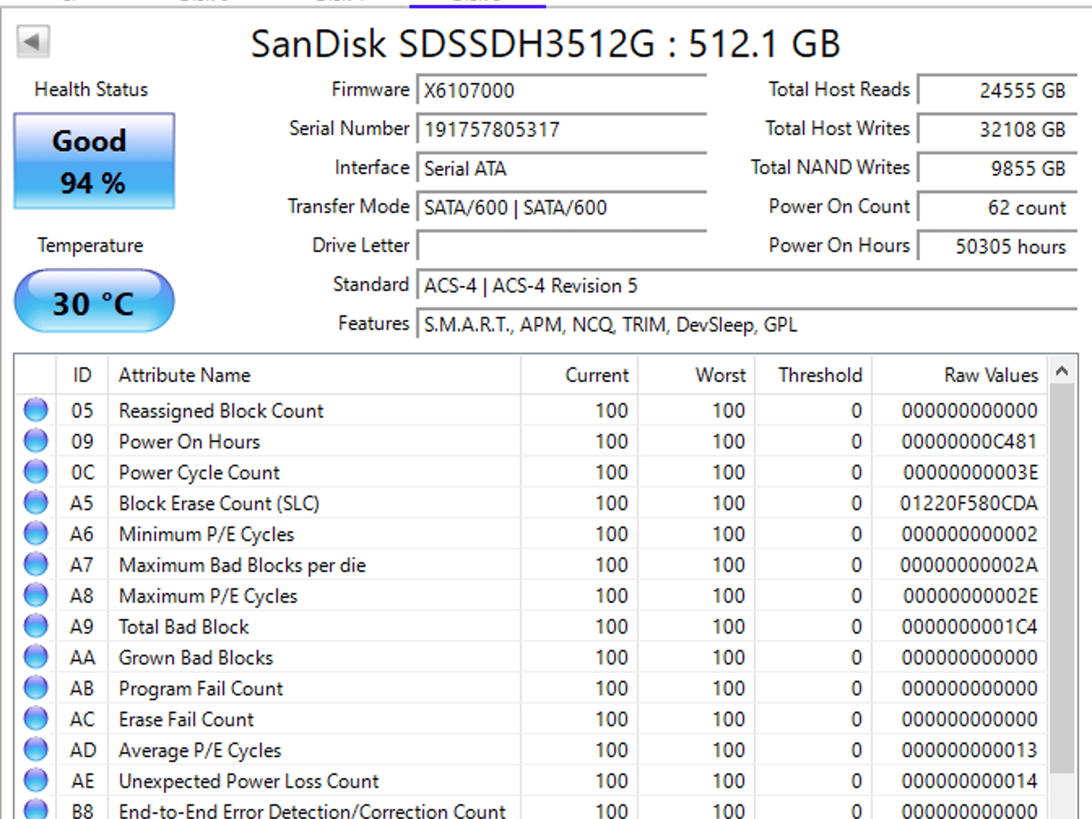Click the Threshold column header

coord(814,375)
